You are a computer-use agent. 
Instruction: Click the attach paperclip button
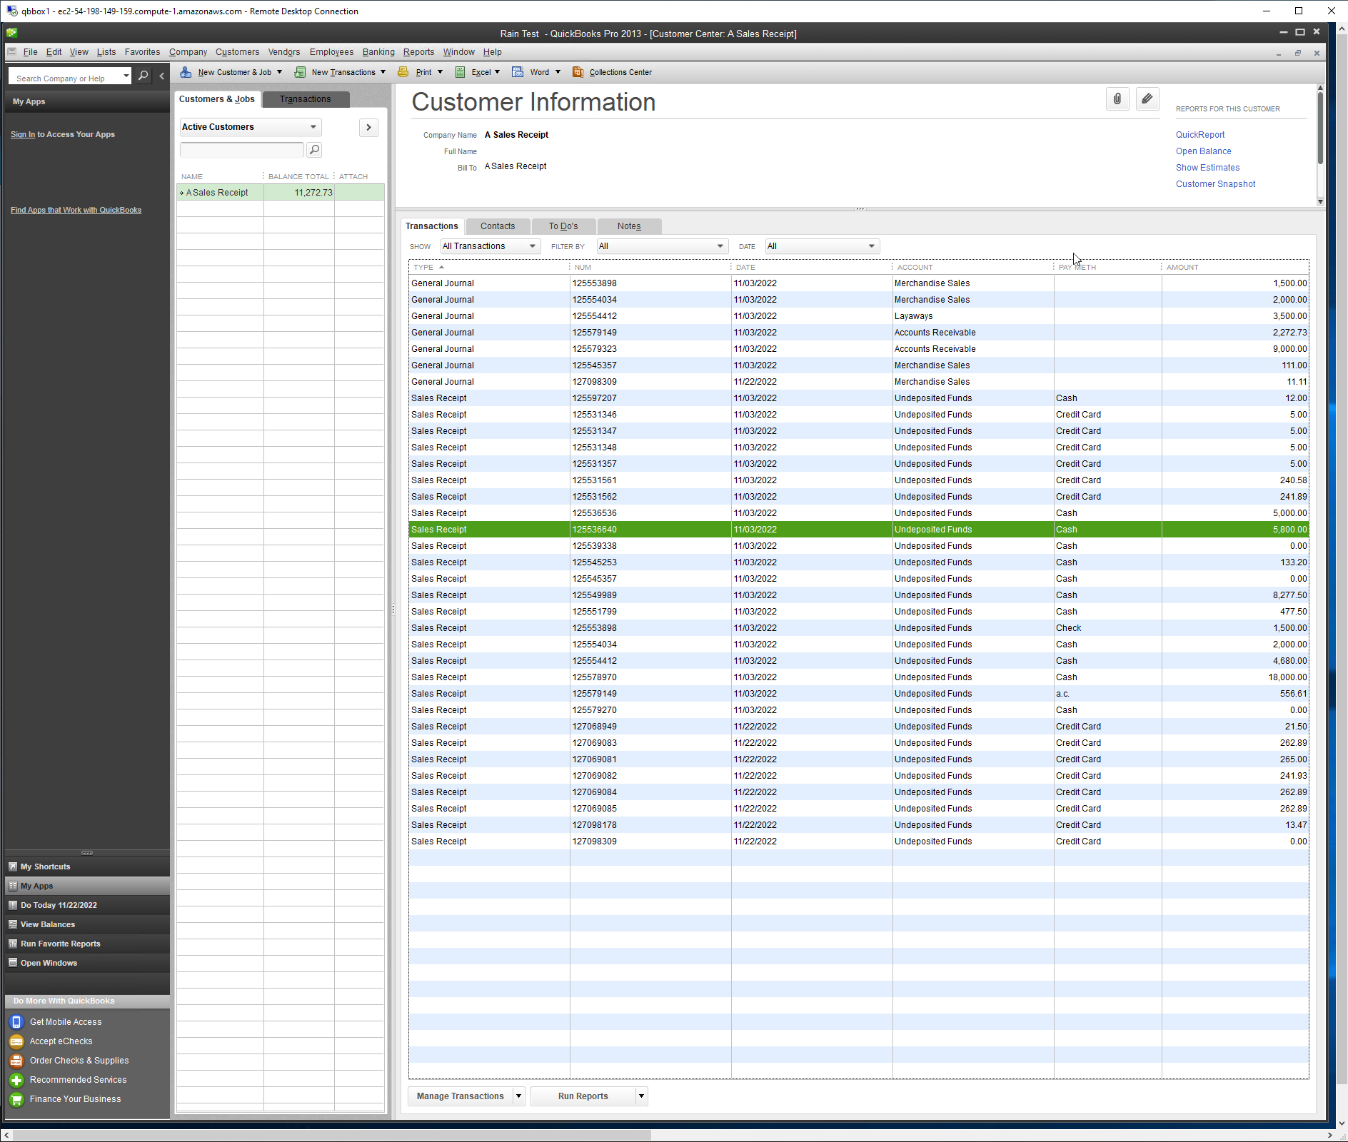[1117, 99]
